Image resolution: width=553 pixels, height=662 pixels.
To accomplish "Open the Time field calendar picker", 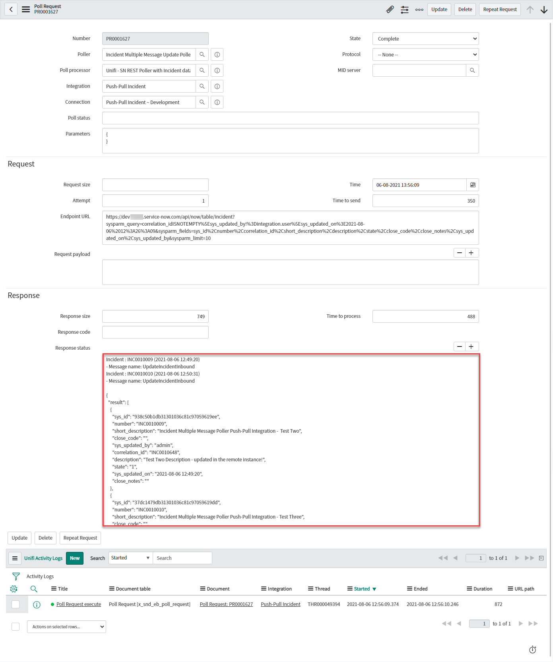I will click(x=473, y=185).
